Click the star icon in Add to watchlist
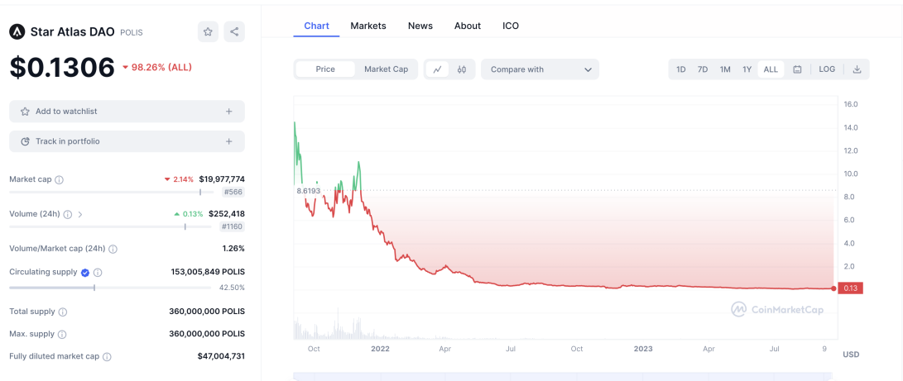 [x=25, y=112]
